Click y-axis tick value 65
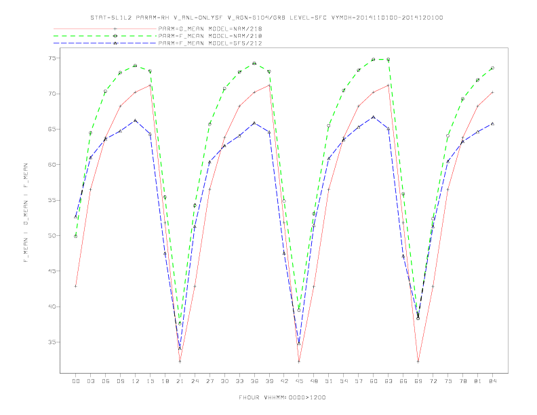 pyautogui.click(x=52, y=130)
